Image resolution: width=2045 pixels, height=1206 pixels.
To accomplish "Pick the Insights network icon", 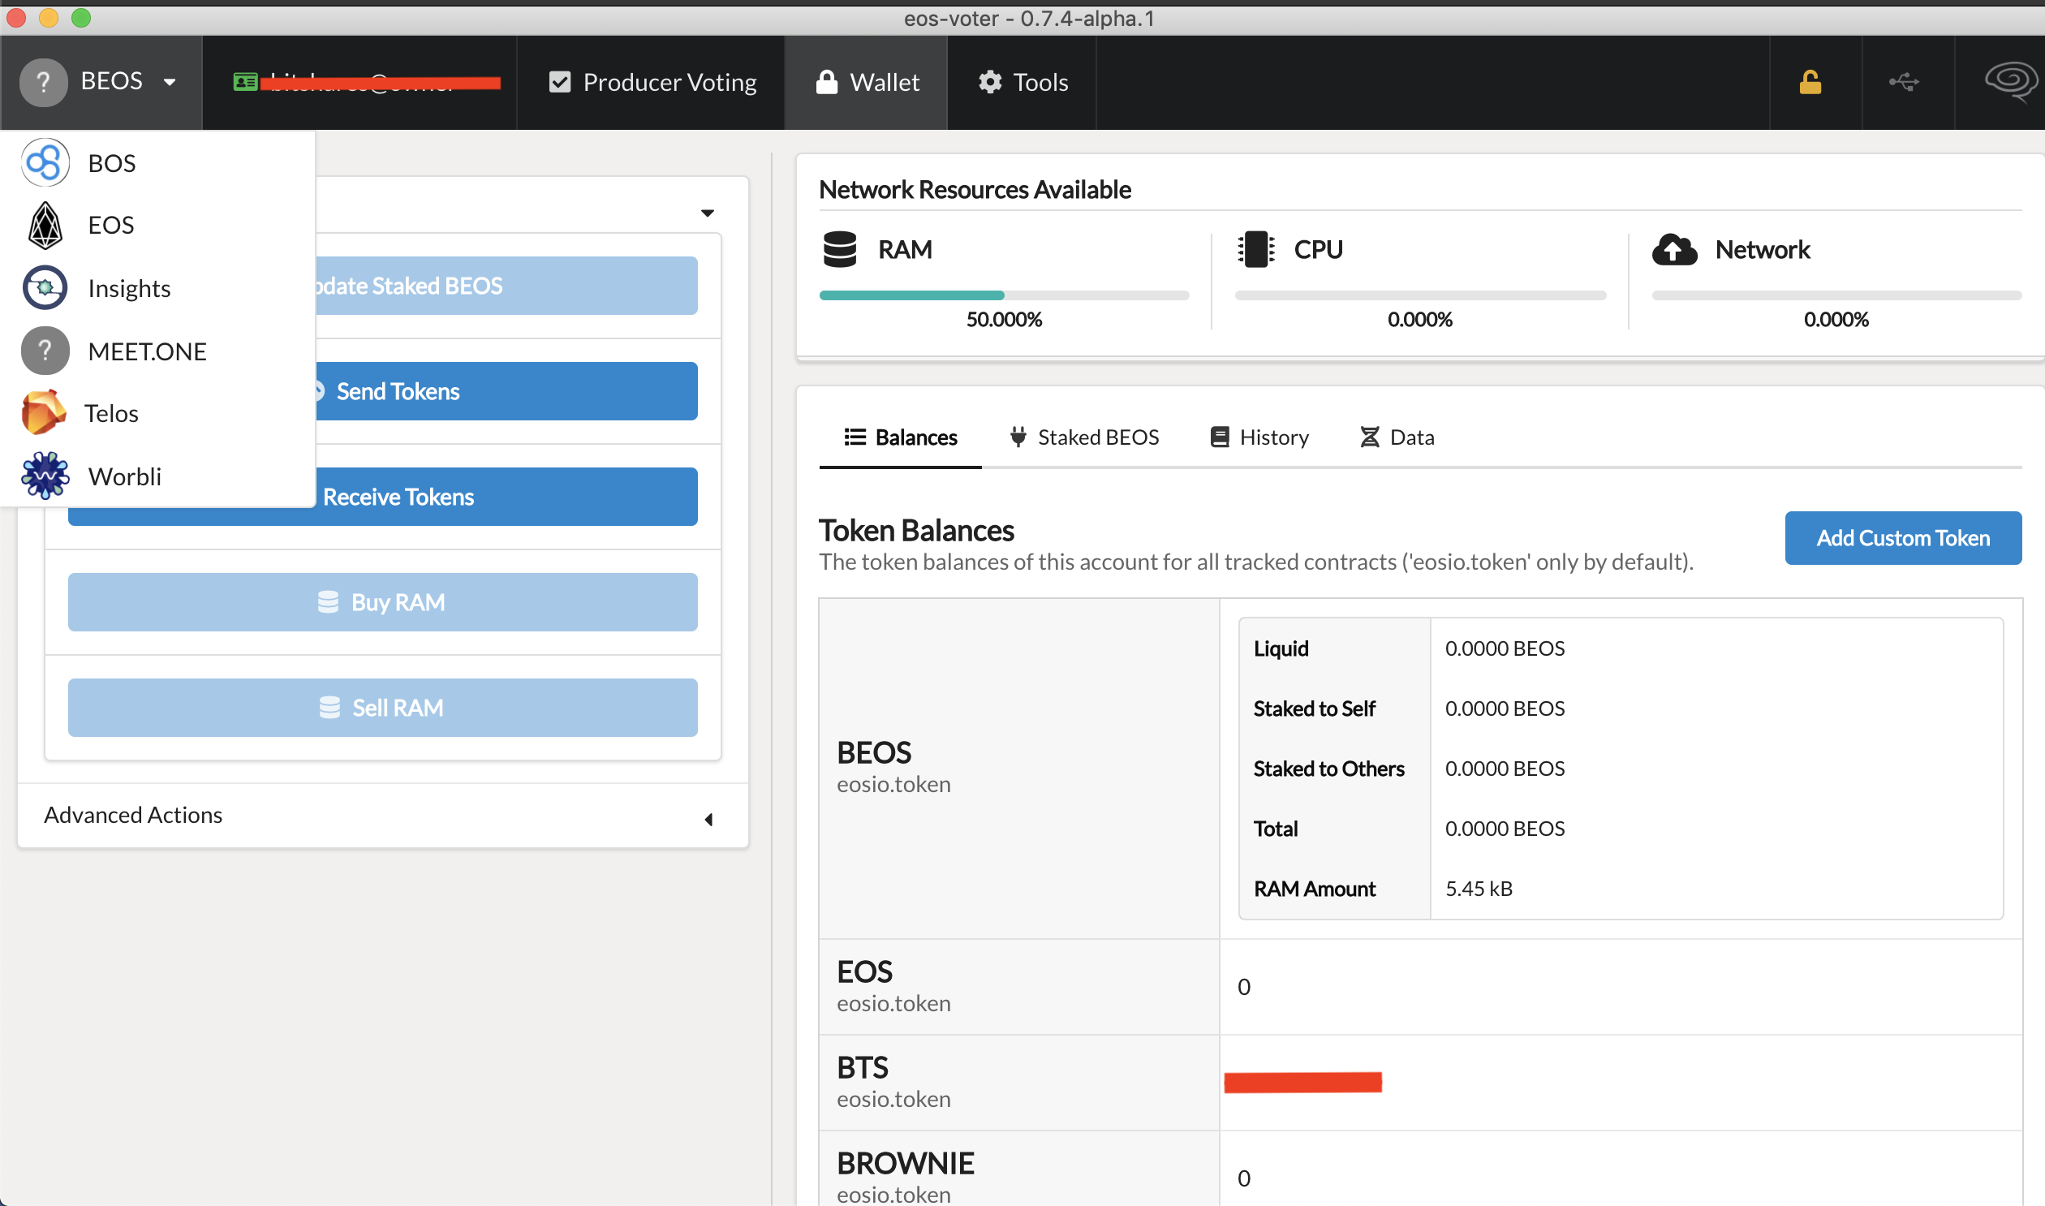I will click(45, 287).
